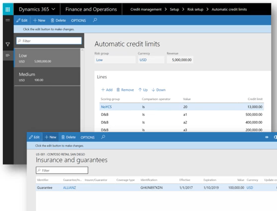This screenshot has width=277, height=211.
Task: Open the filter funnel icon in sidebar
Action: coord(8,45)
